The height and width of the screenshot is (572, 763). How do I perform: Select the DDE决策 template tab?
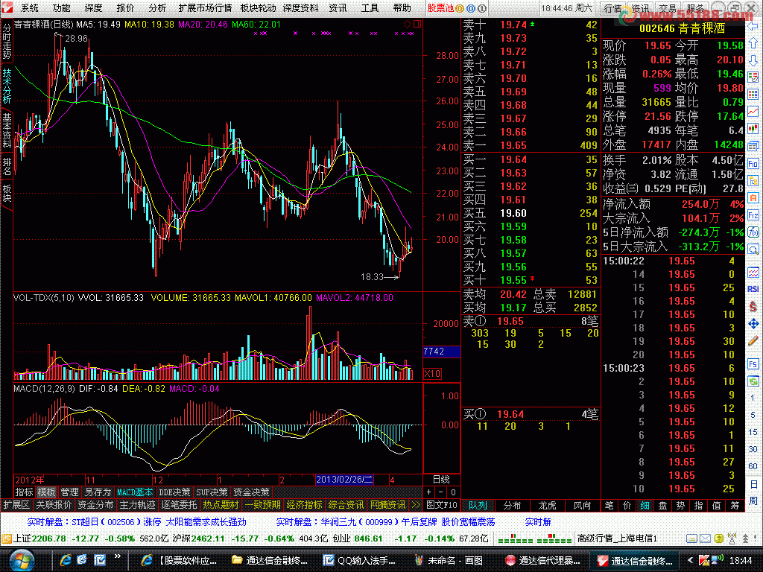174,492
